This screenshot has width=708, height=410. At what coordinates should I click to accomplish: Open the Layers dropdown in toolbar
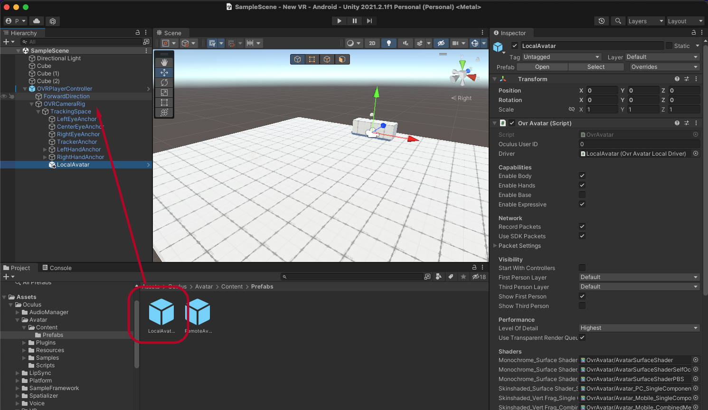[646, 21]
